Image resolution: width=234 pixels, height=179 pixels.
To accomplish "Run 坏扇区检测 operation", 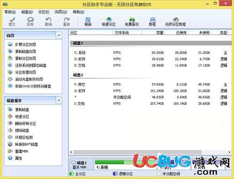I will pyautogui.click(x=20, y=137).
